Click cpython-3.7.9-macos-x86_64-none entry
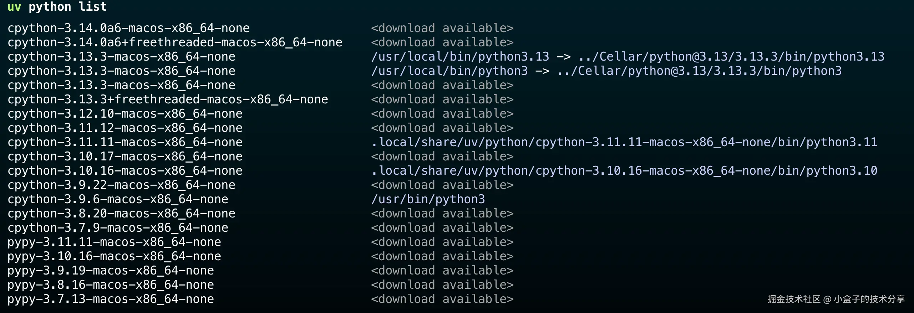This screenshot has height=313, width=914. (x=118, y=228)
